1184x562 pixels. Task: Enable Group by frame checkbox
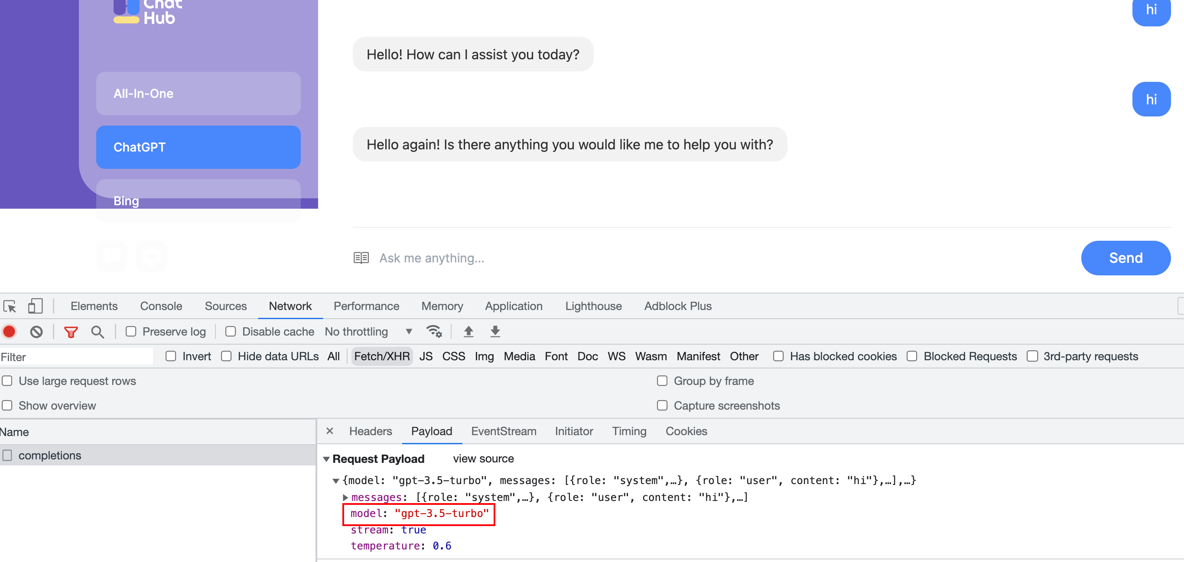coord(662,381)
